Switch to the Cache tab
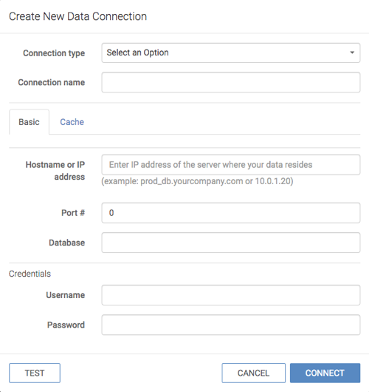Image resolution: width=369 pixels, height=392 pixels. pos(72,122)
